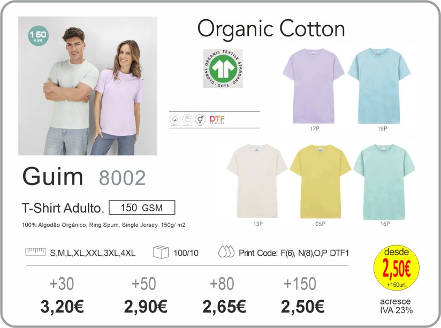Select the yellow 05P t-shirt
441x328 pixels.
[x=321, y=181]
